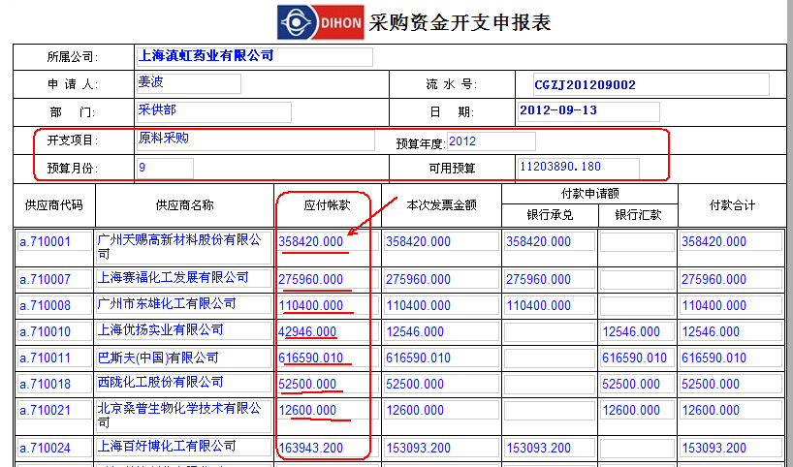Click the 应付帐款 column header
The image size is (793, 467).
click(x=328, y=205)
